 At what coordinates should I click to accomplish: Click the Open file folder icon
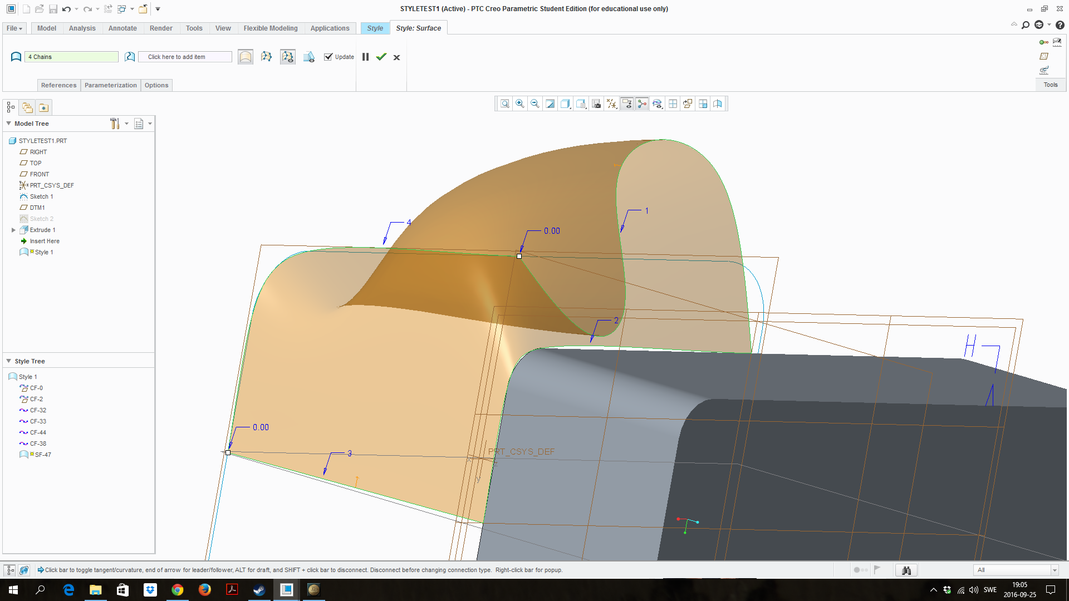coord(39,9)
